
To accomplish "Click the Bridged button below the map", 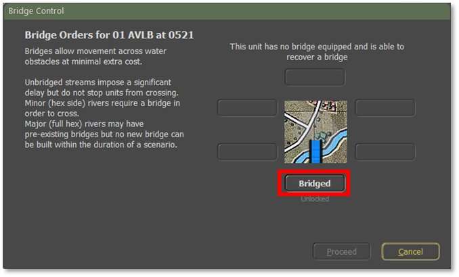I will pyautogui.click(x=314, y=183).
